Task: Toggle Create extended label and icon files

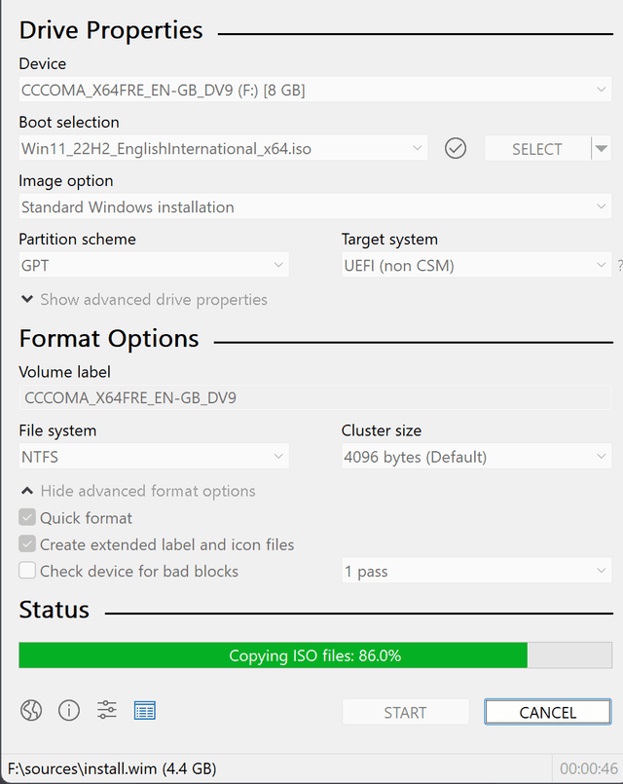Action: tap(27, 544)
